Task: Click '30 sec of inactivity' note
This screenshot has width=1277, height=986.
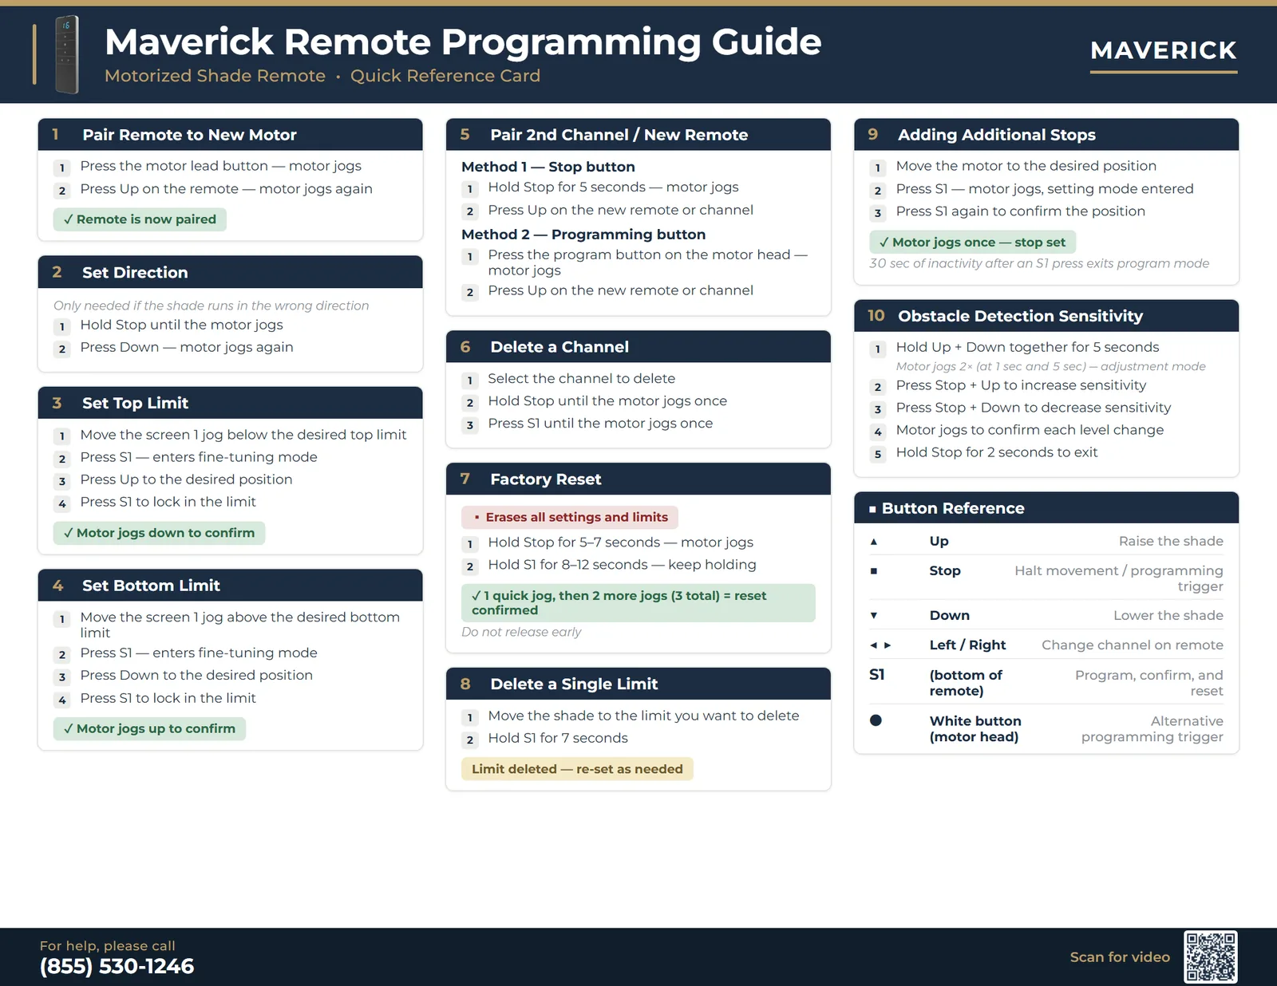Action: click(1039, 263)
